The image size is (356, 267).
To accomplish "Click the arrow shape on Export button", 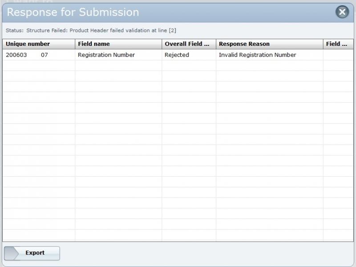I will tap(12, 253).
